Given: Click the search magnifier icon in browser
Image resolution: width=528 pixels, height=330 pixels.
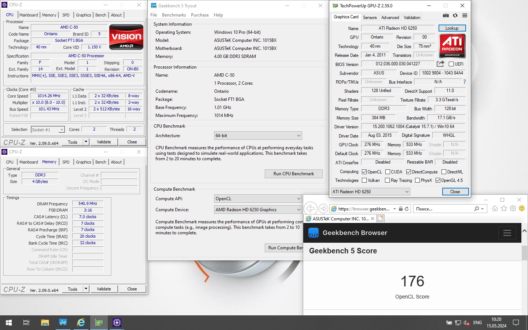Looking at the screenshot, I should (x=476, y=209).
